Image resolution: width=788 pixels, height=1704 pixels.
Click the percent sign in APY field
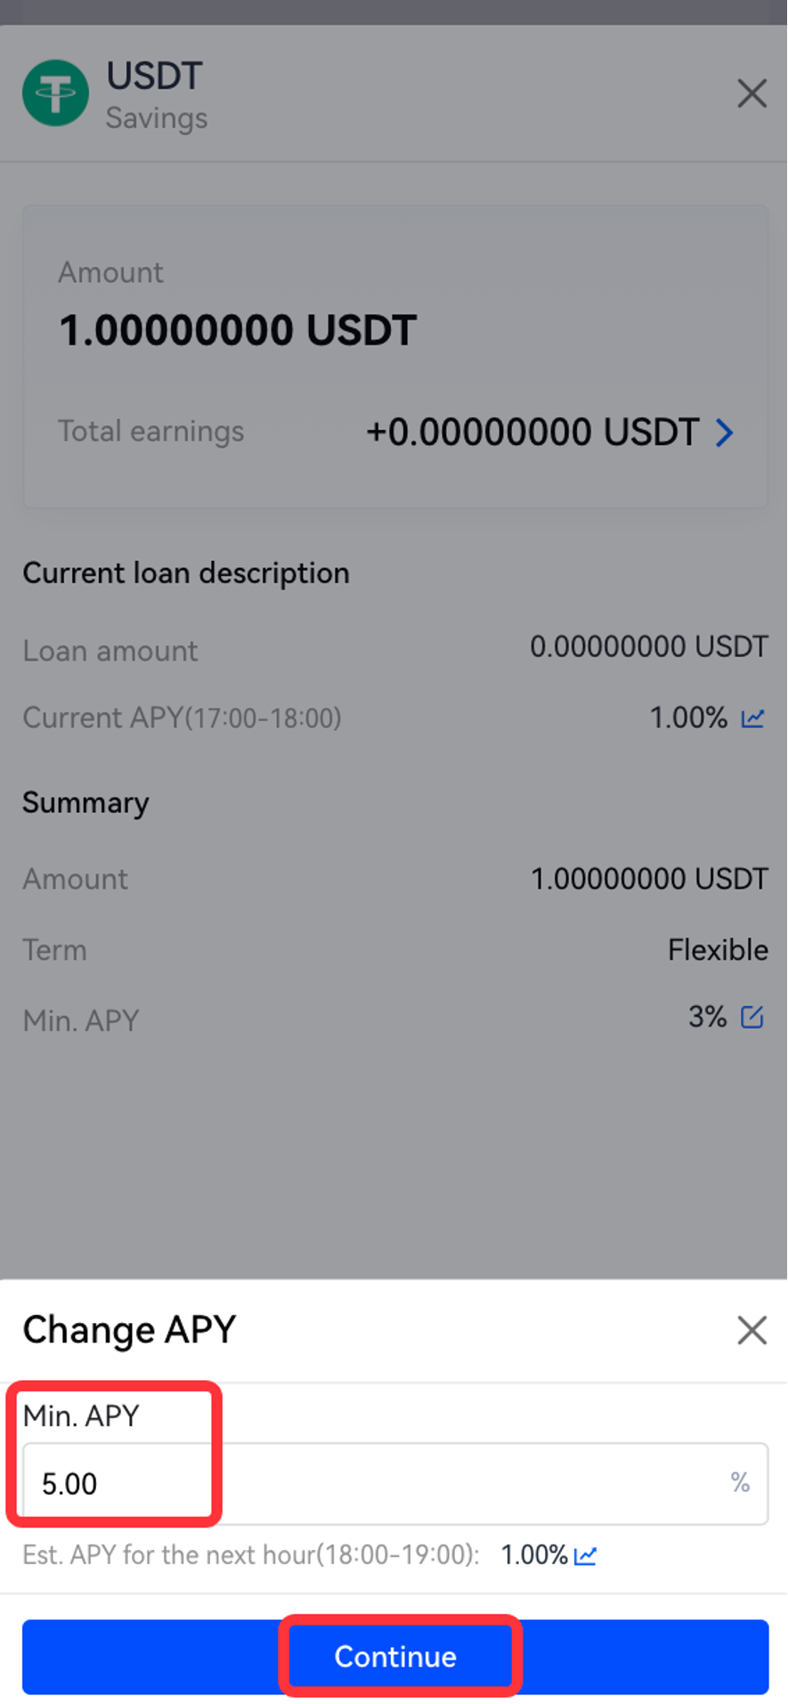(740, 1482)
